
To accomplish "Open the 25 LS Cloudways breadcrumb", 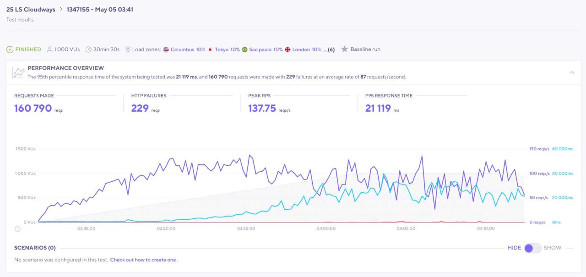I will (31, 10).
